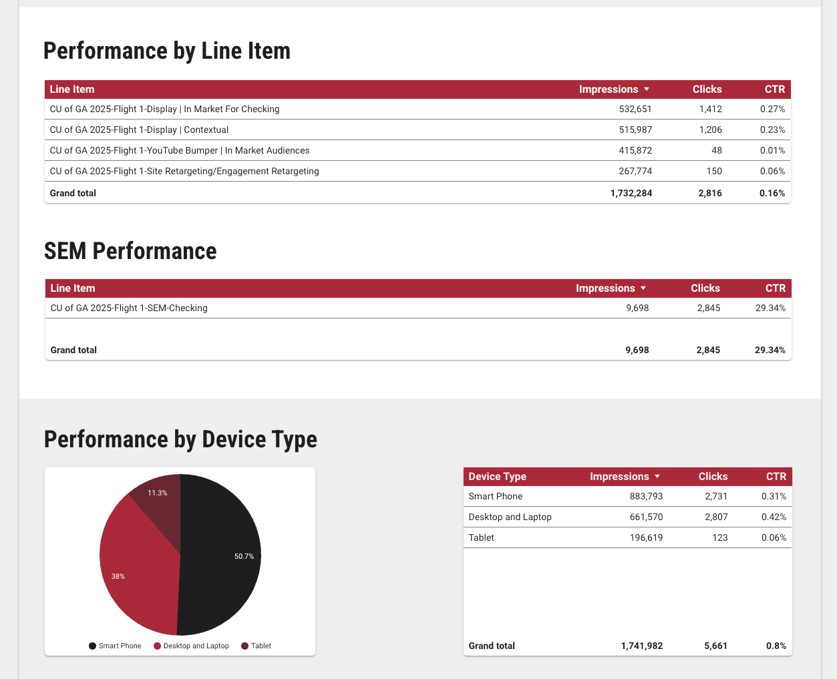Click the Desktop and Laptop legend dot

click(x=158, y=646)
